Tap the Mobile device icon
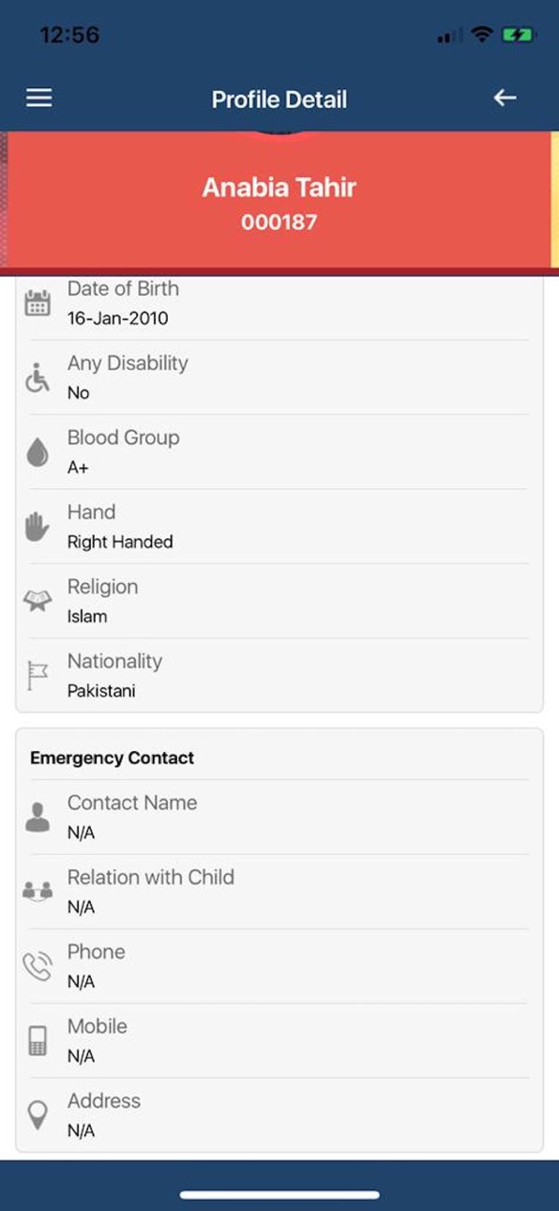 click(38, 1041)
